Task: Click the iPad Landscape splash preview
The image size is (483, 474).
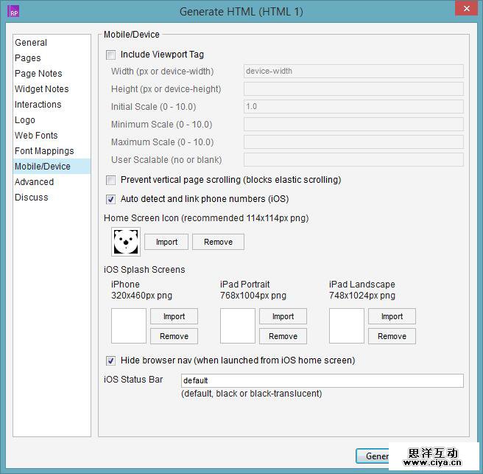Action: click(x=347, y=326)
